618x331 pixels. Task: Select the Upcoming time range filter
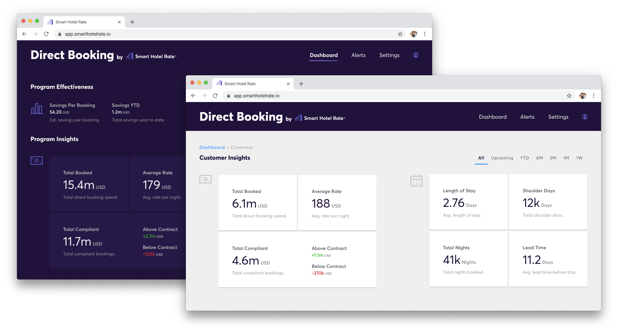coord(502,158)
